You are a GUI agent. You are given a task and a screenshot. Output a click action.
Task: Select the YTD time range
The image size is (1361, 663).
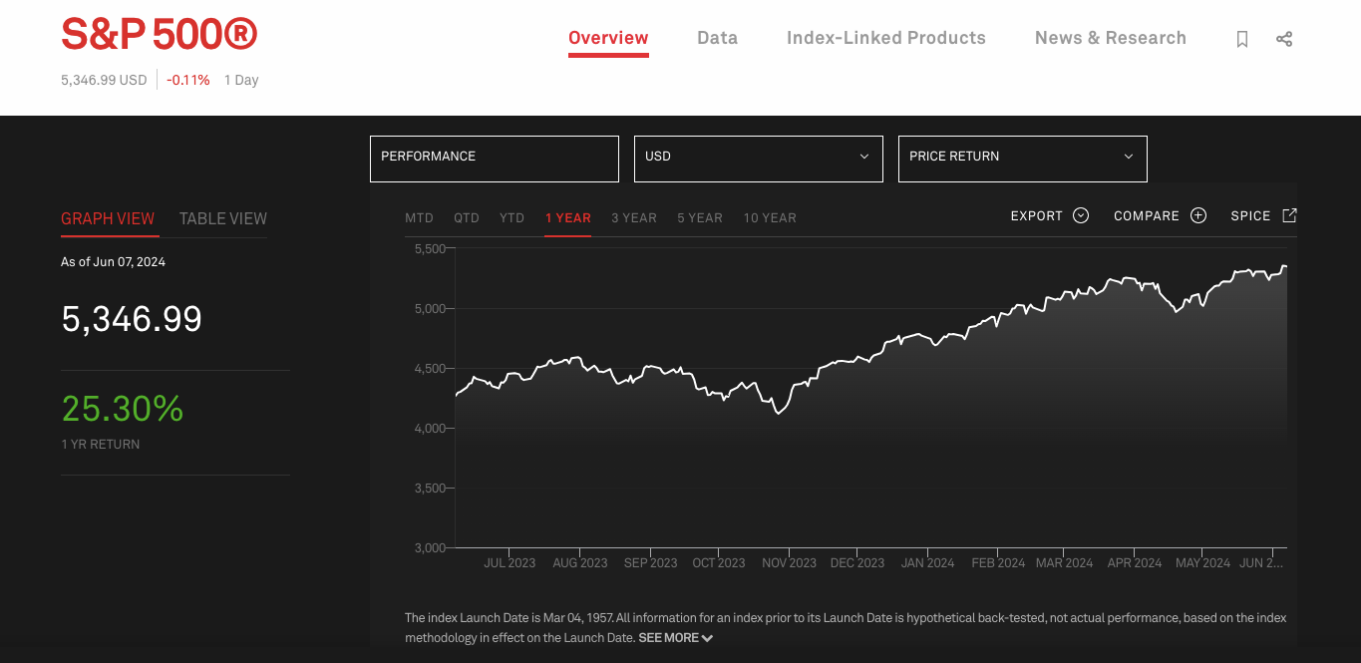(x=511, y=217)
